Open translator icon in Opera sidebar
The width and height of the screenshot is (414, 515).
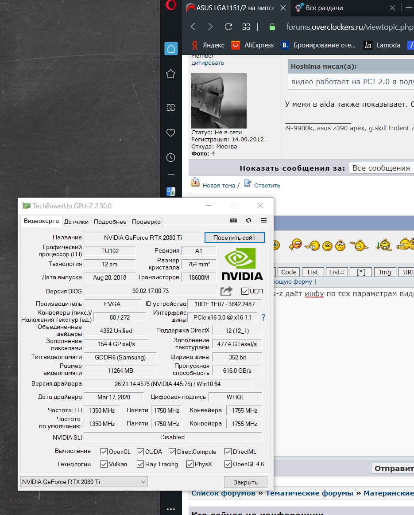(171, 191)
